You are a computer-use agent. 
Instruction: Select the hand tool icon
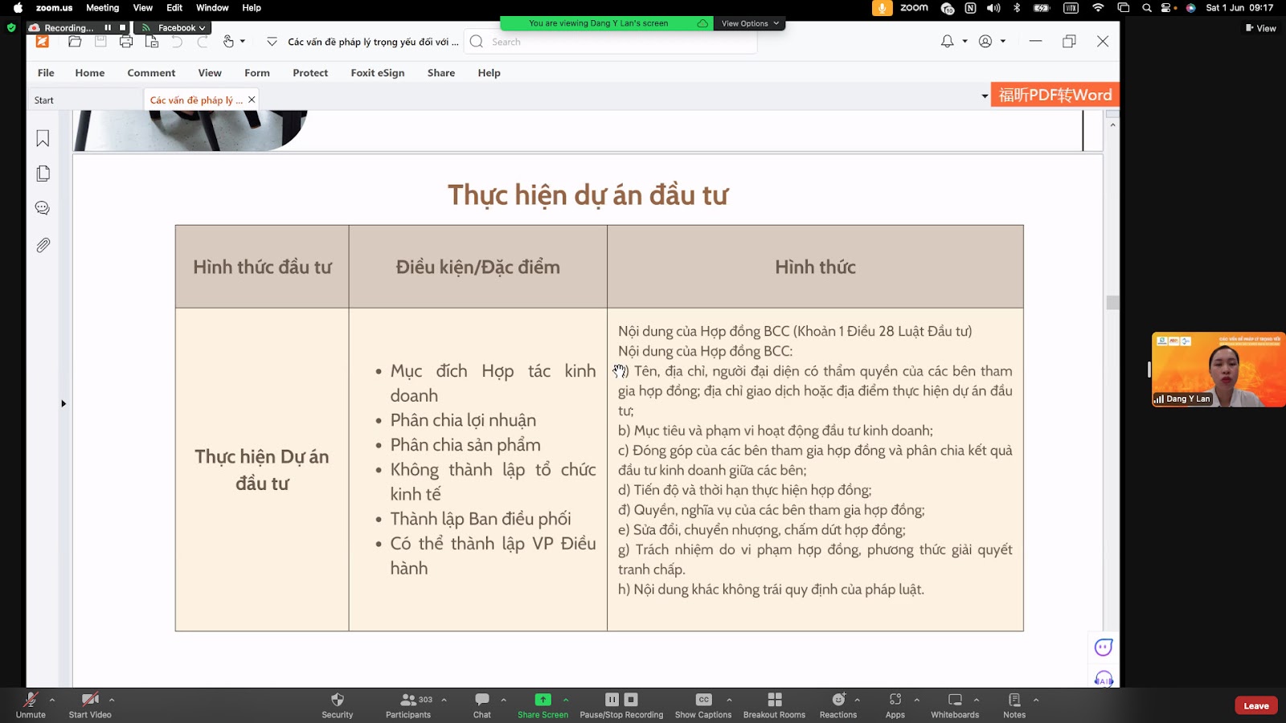click(228, 42)
